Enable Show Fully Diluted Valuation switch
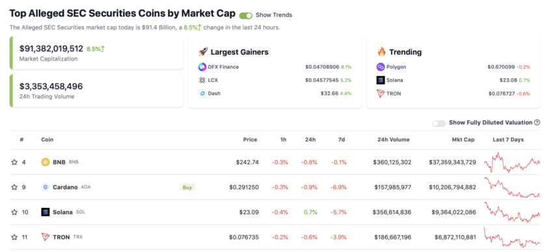 (x=439, y=123)
